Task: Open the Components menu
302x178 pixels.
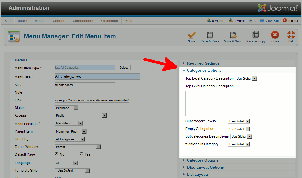Action: pos(83,21)
